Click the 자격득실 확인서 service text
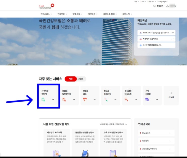 [45, 92]
